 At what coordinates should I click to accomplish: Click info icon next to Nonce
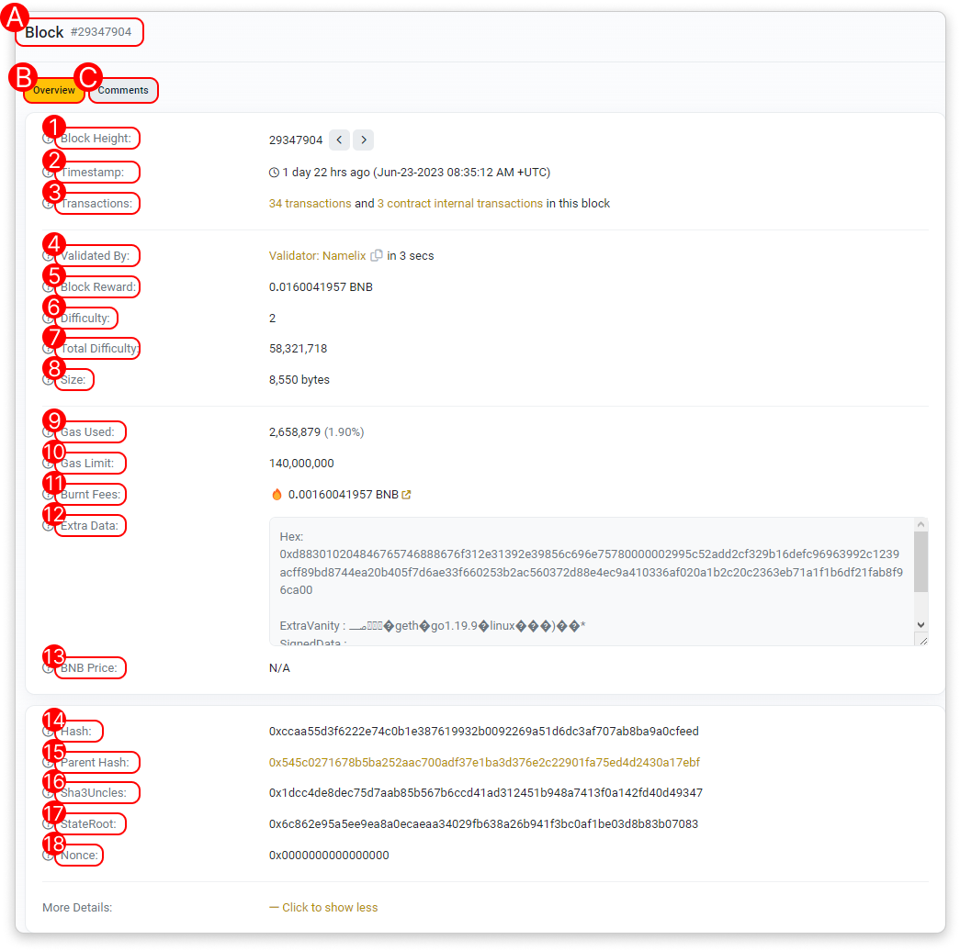(48, 856)
